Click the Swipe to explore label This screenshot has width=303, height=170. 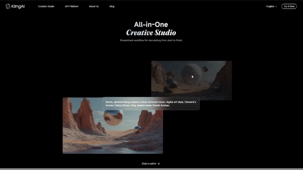[149, 164]
